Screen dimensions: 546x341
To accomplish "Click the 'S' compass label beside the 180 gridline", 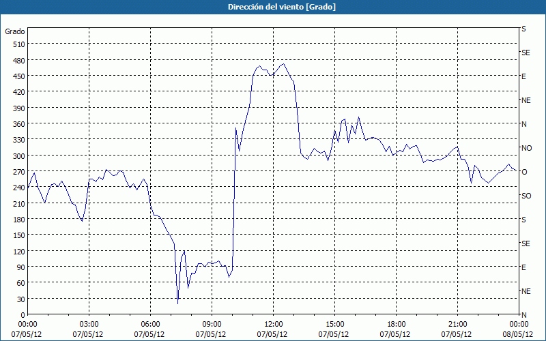I will pos(523,220).
